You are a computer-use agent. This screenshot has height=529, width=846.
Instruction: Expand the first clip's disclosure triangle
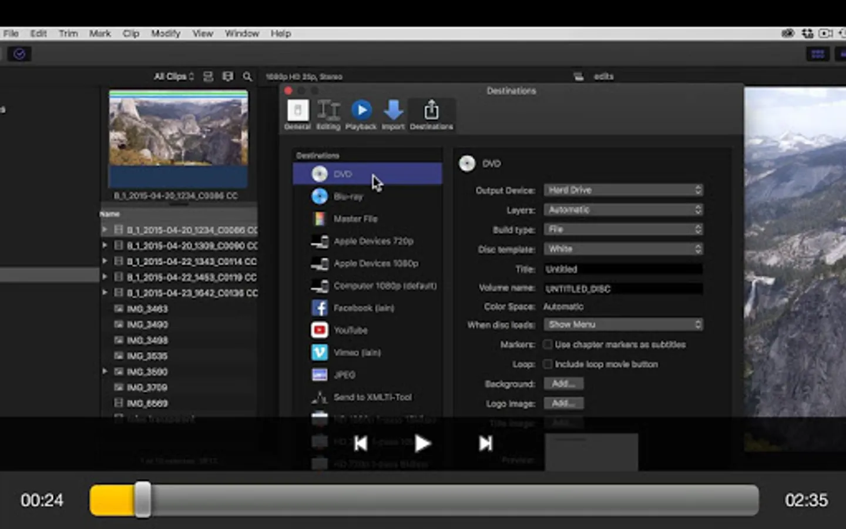(x=105, y=230)
